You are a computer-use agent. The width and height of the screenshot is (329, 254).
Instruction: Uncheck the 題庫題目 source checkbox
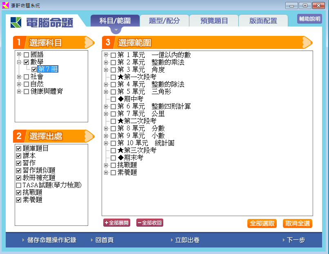[19, 148]
